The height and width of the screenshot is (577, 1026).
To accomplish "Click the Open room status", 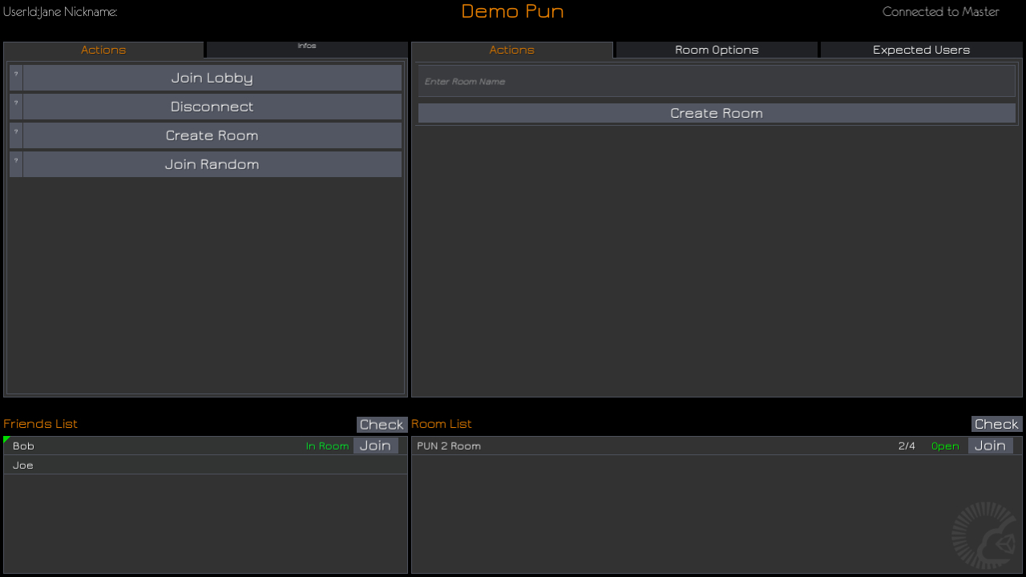I will (x=945, y=446).
